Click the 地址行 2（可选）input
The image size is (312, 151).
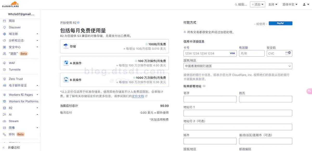(238, 127)
